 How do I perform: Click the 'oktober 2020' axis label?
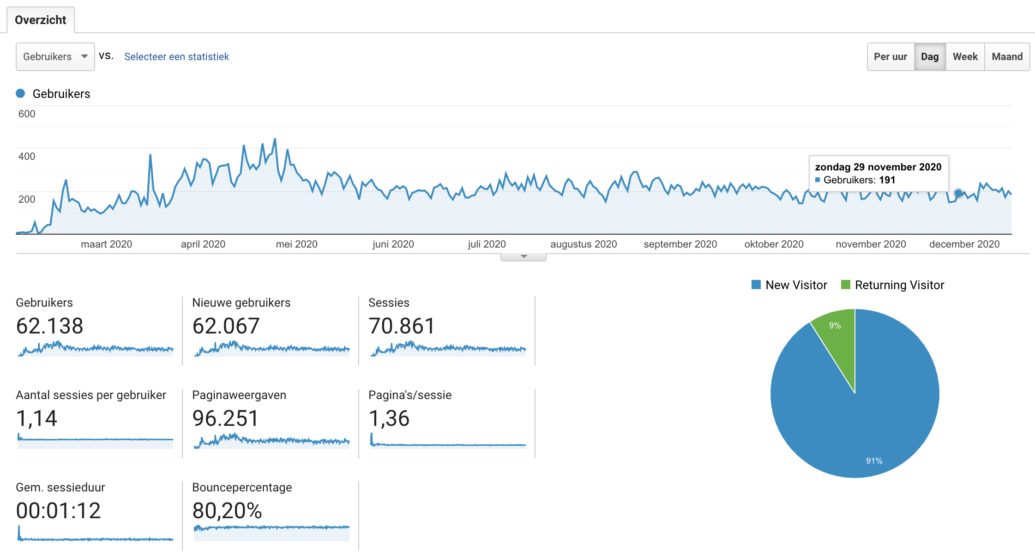[x=774, y=244]
